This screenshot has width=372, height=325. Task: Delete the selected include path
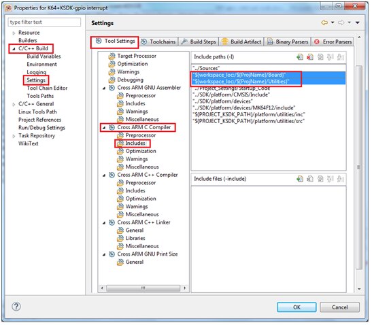pos(310,57)
